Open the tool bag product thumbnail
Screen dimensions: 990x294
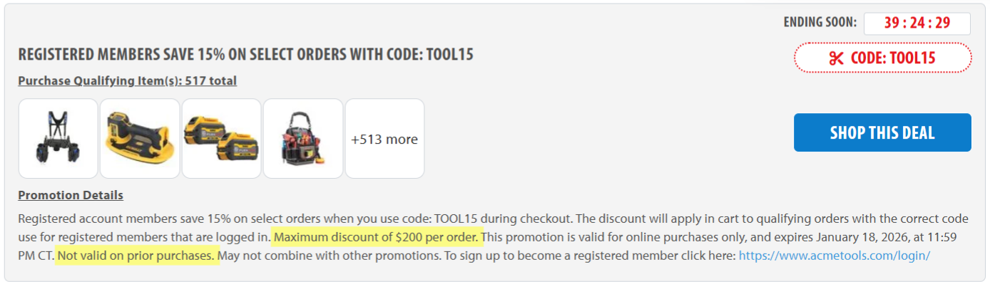point(303,138)
